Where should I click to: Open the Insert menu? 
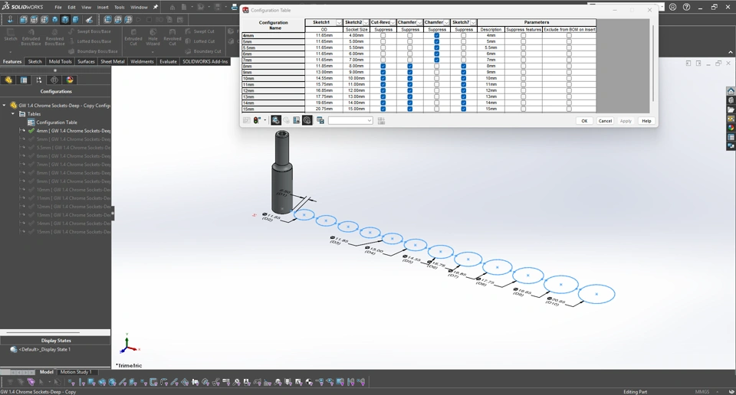click(103, 8)
